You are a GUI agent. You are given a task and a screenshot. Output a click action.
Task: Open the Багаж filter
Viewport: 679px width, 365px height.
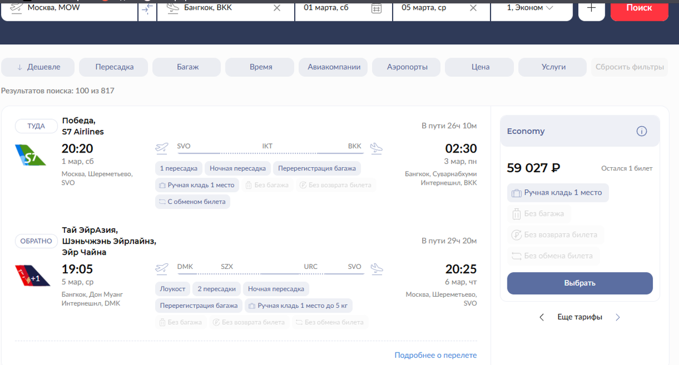(x=188, y=67)
